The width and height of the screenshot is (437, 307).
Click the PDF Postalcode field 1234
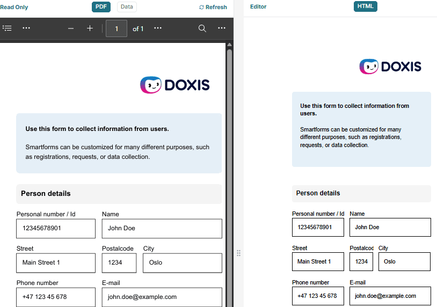(119, 262)
